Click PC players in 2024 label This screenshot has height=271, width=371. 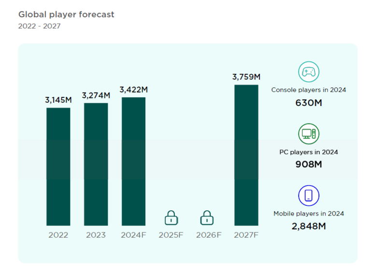pos(308,152)
